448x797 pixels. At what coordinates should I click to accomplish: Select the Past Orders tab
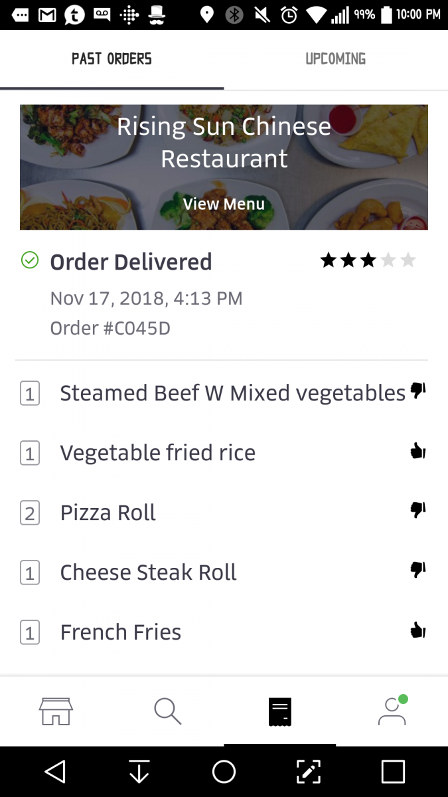pyautogui.click(x=112, y=59)
